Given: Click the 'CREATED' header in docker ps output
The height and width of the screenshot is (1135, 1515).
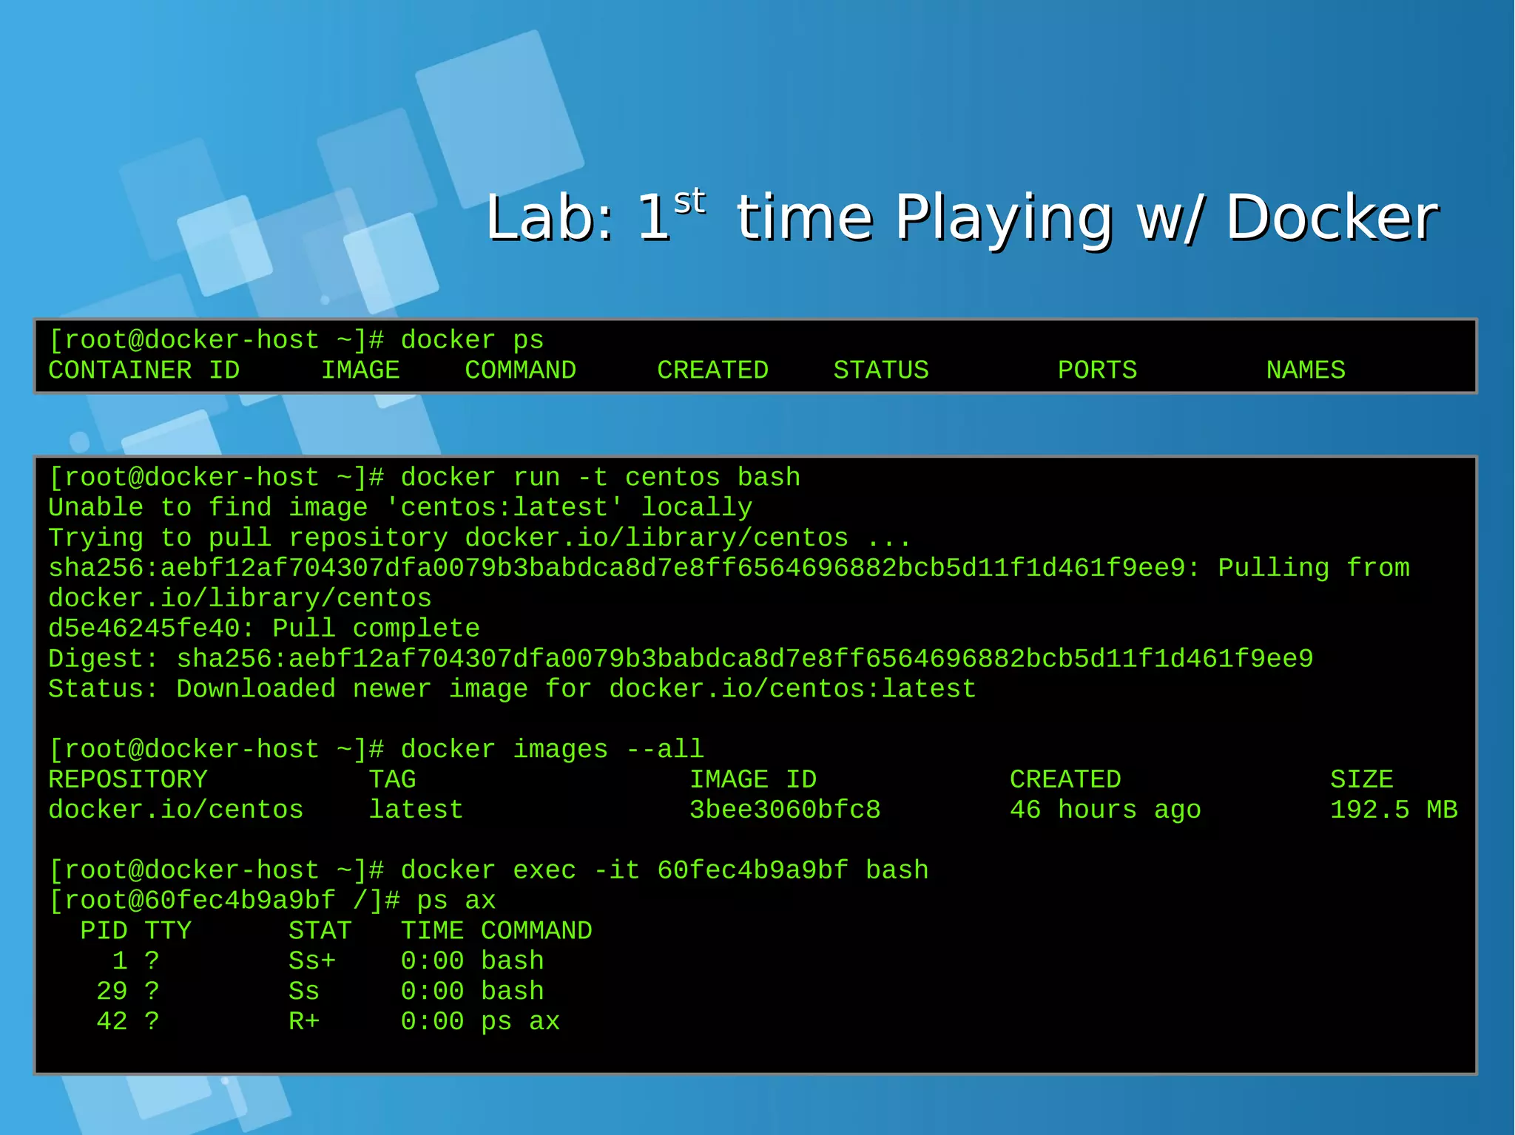Looking at the screenshot, I should point(712,370).
